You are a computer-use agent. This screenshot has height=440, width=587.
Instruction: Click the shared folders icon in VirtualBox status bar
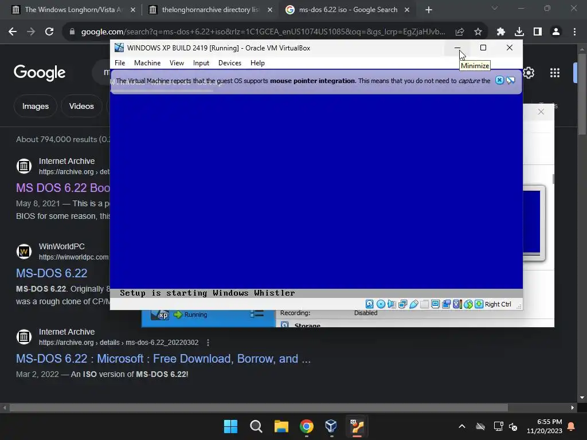(x=425, y=304)
